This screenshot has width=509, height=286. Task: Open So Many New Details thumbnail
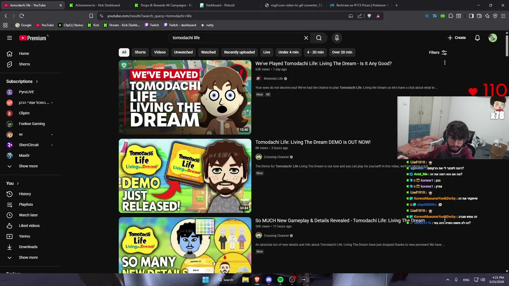185,245
